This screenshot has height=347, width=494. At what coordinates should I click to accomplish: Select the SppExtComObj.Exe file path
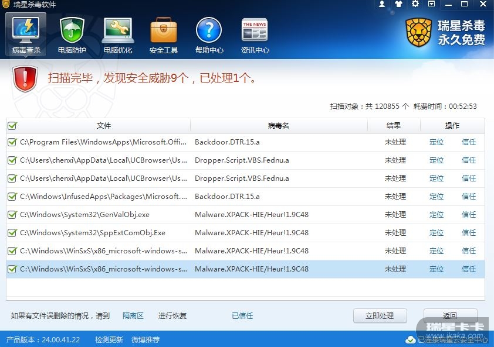[92, 233]
